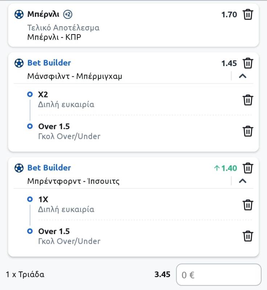Remove 1X selection from Μπρέντφορντ bet
267x290 pixels.
pos(248,205)
